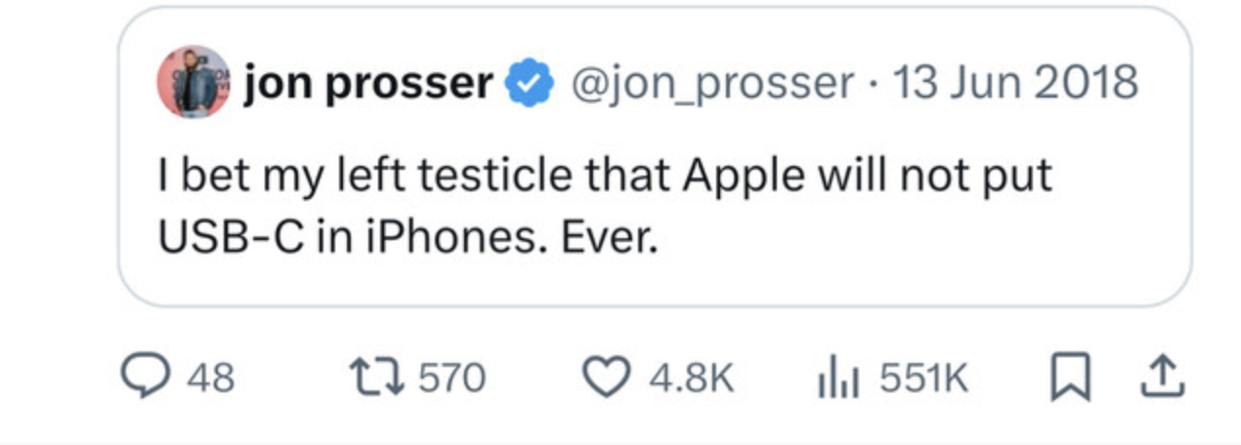Open view analytics bar chart icon
This screenshot has height=445, width=1241.
tap(835, 378)
